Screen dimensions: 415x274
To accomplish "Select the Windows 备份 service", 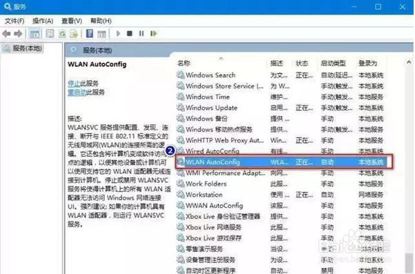I will [281, 119].
